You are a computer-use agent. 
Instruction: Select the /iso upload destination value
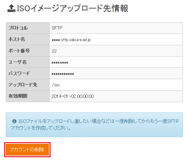56,85
